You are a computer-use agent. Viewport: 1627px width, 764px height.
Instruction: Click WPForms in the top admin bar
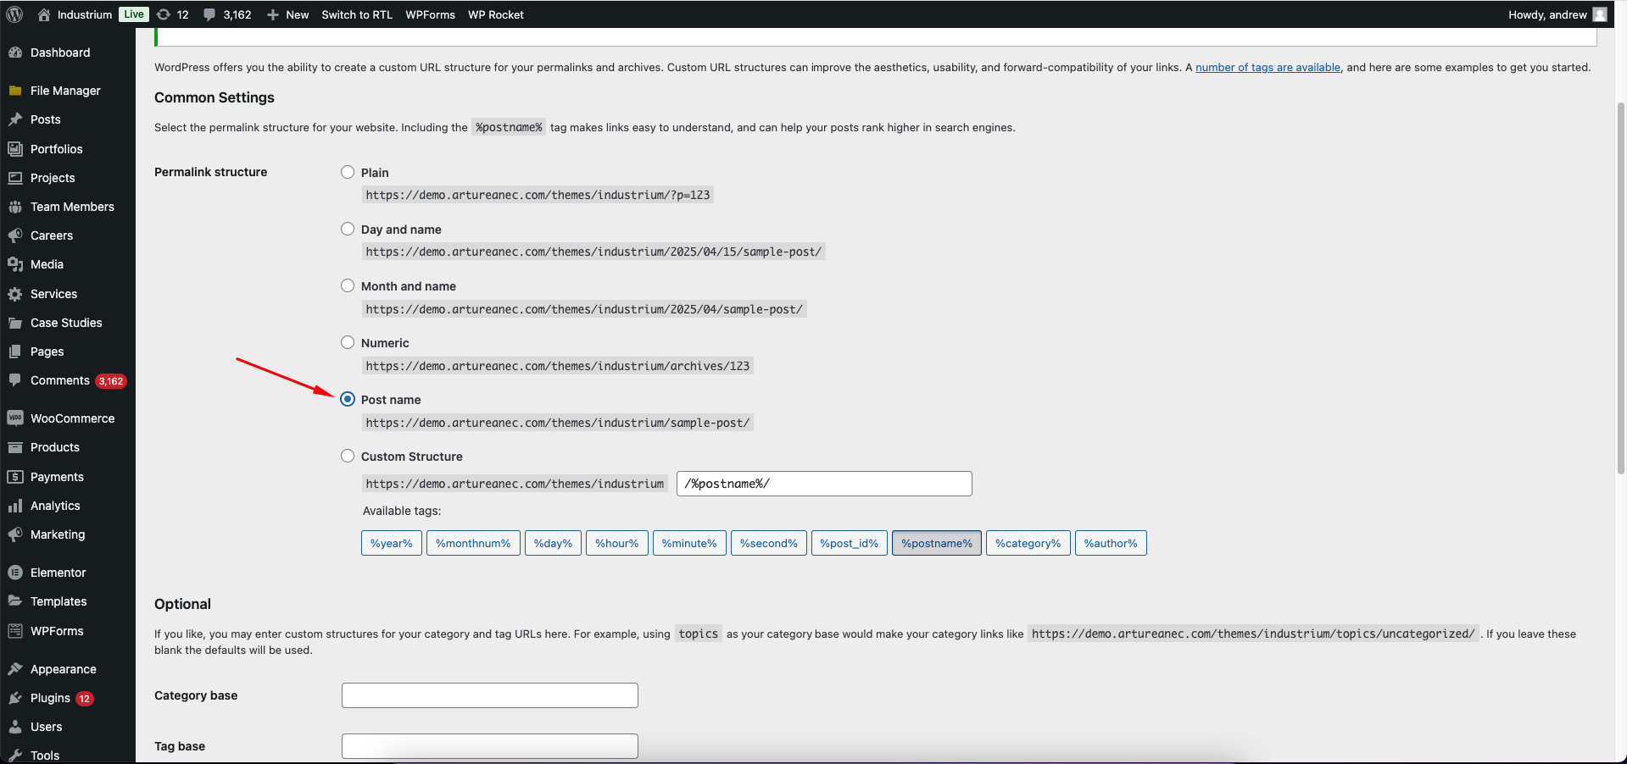tap(430, 14)
